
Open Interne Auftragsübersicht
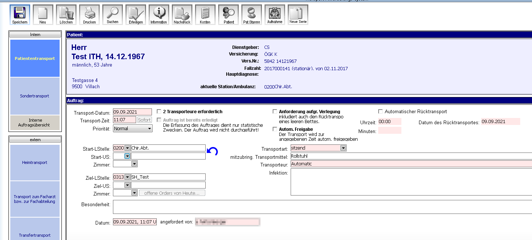(x=35, y=123)
